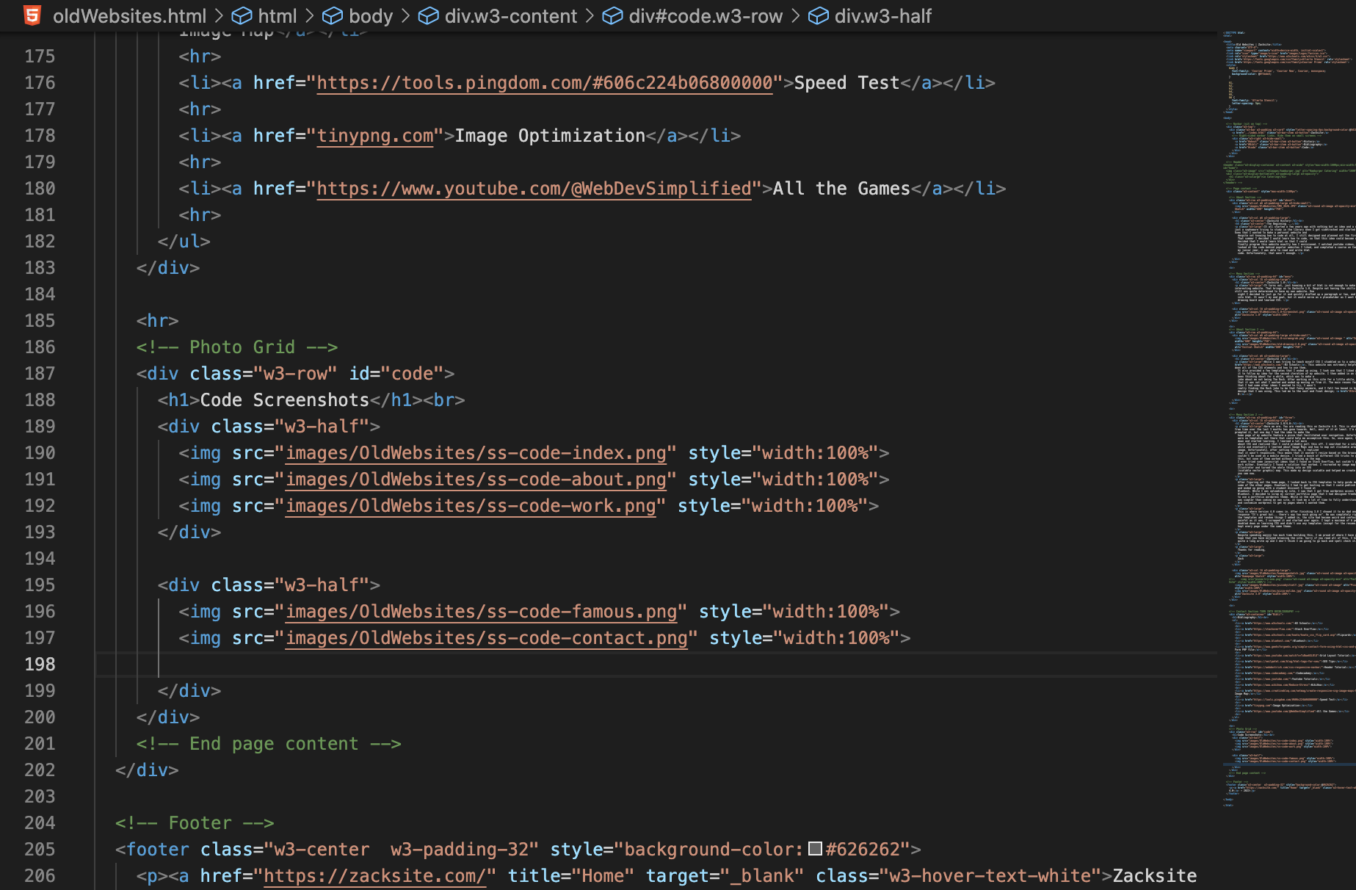Click the cube icon beside html breadcrumb
This screenshot has width=1356, height=890.
(242, 15)
